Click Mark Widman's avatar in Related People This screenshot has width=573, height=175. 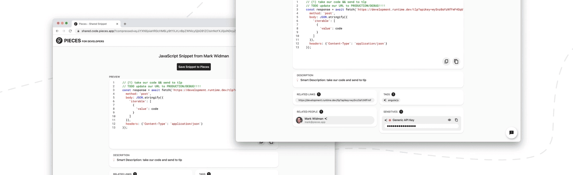(x=299, y=120)
